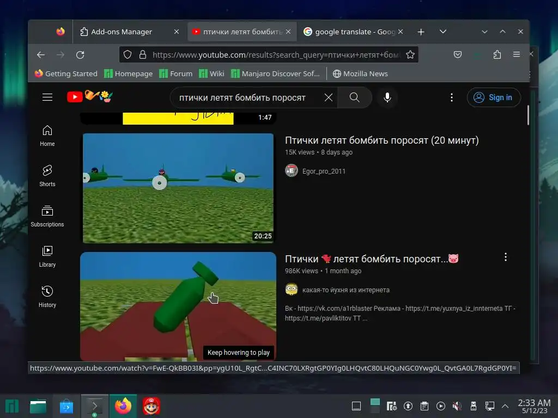
Task: Start voice search with the microphone
Action: coord(387,97)
